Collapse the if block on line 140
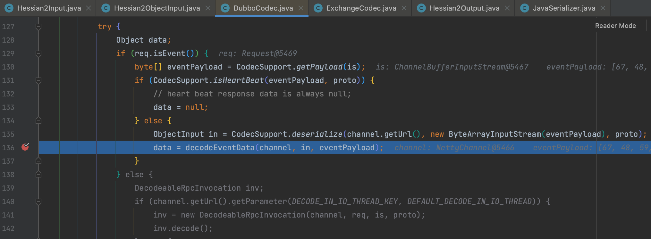This screenshot has height=239, width=651. coord(38,202)
